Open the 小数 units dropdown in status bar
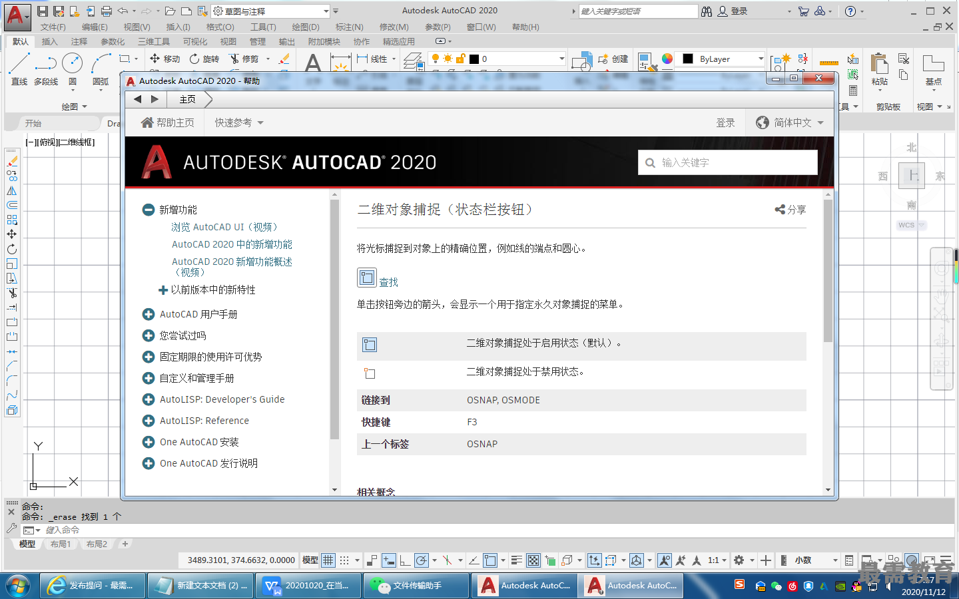 [816, 560]
